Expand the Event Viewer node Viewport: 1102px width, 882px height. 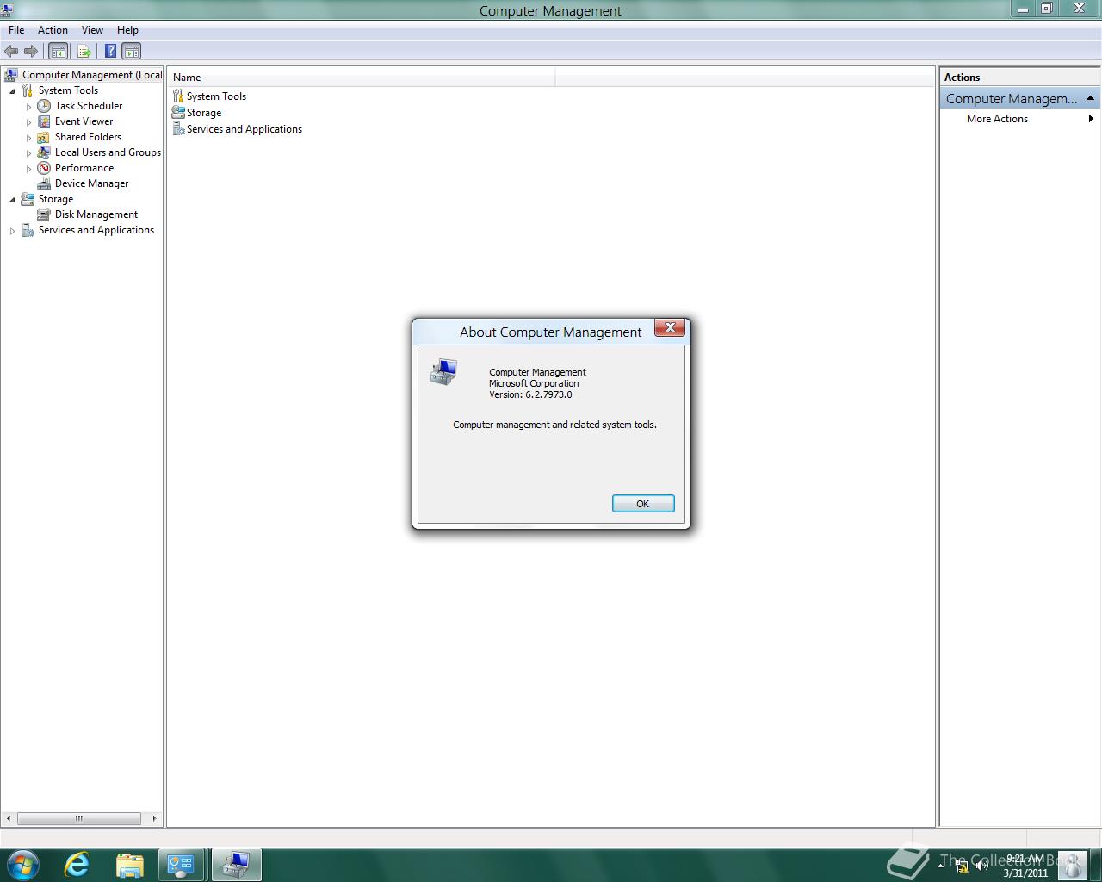28,122
